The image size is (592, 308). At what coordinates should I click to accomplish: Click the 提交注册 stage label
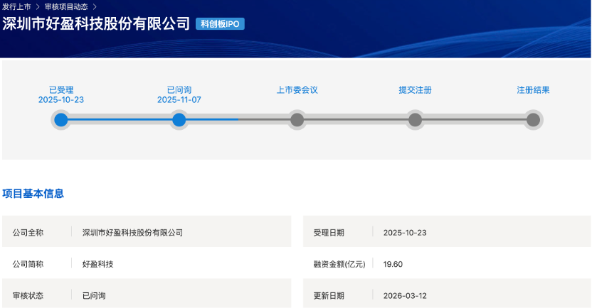coord(415,90)
